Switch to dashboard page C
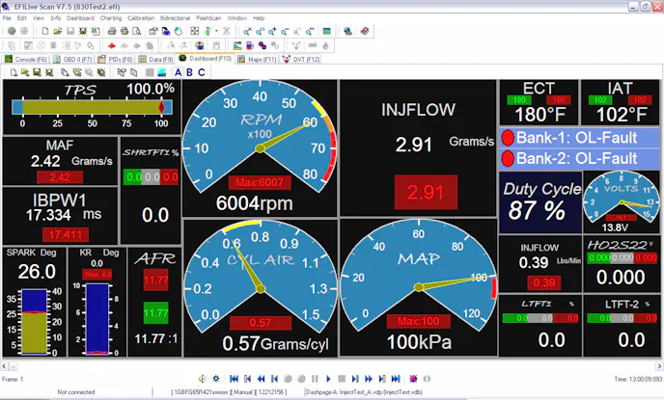Viewport: 664px width, 400px height. pyautogui.click(x=202, y=72)
